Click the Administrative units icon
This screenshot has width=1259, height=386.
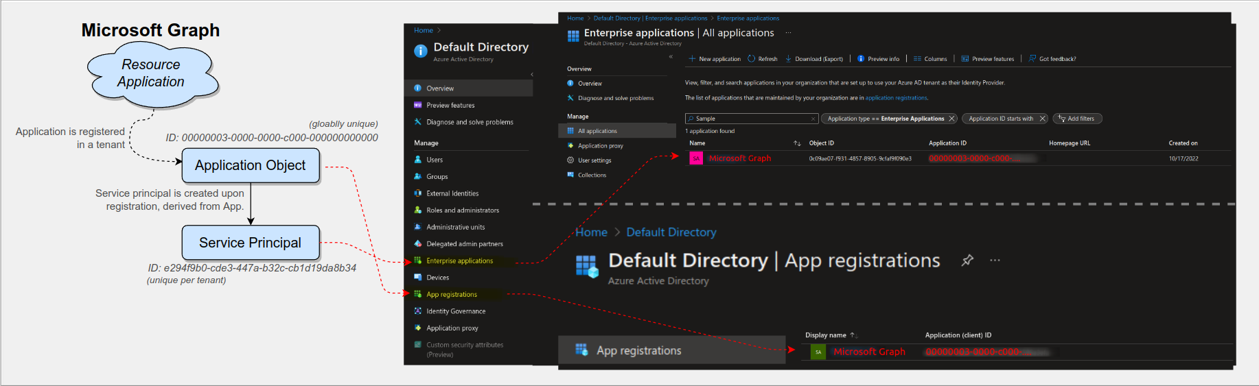point(418,227)
